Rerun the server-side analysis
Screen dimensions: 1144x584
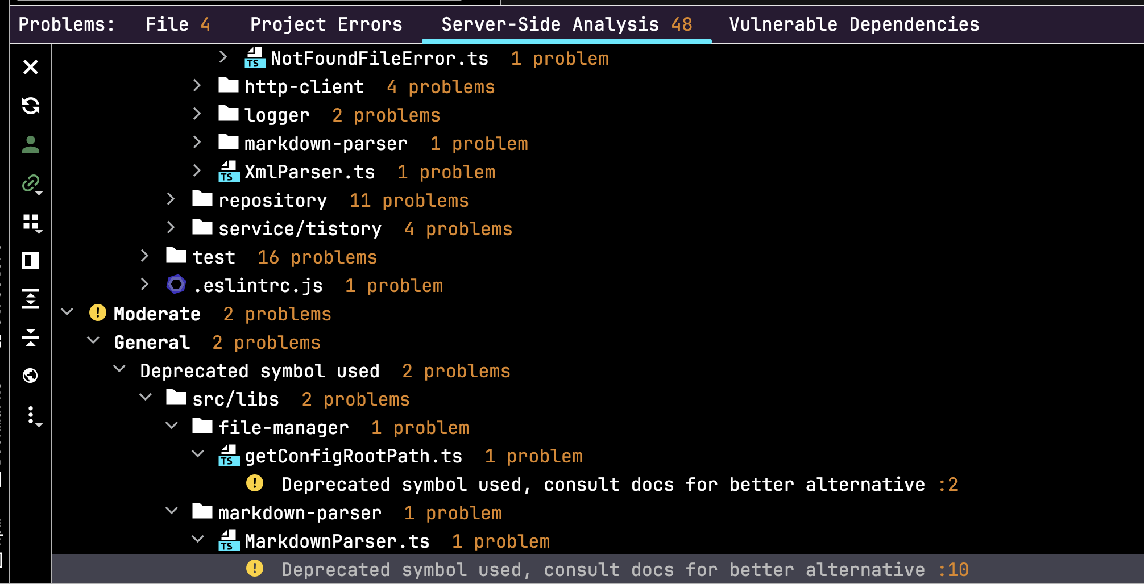point(31,107)
